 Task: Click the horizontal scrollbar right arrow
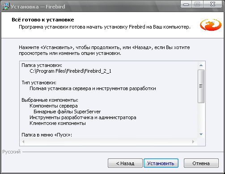193,141
